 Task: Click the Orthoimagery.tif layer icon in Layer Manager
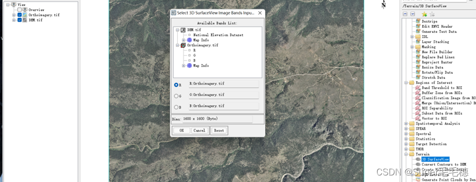point(25,15)
